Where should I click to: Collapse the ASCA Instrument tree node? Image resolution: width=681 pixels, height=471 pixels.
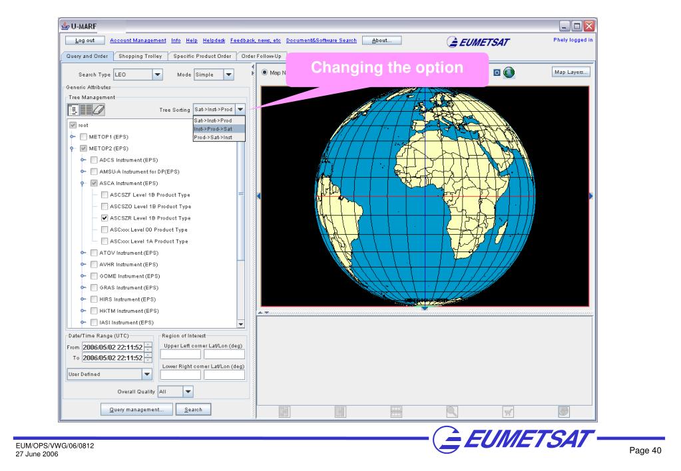coord(83,183)
